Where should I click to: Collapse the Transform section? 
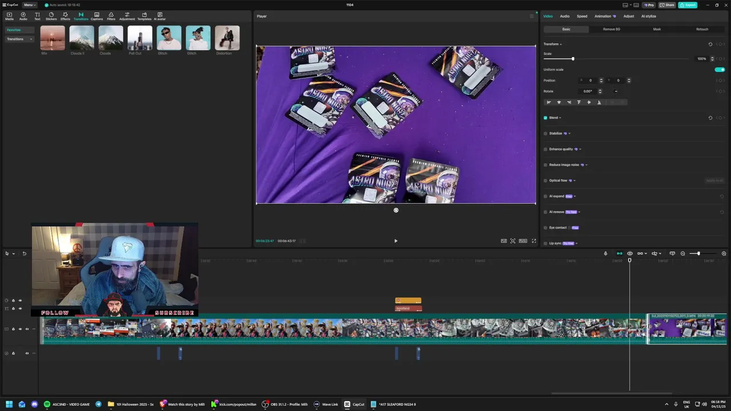pos(561,44)
